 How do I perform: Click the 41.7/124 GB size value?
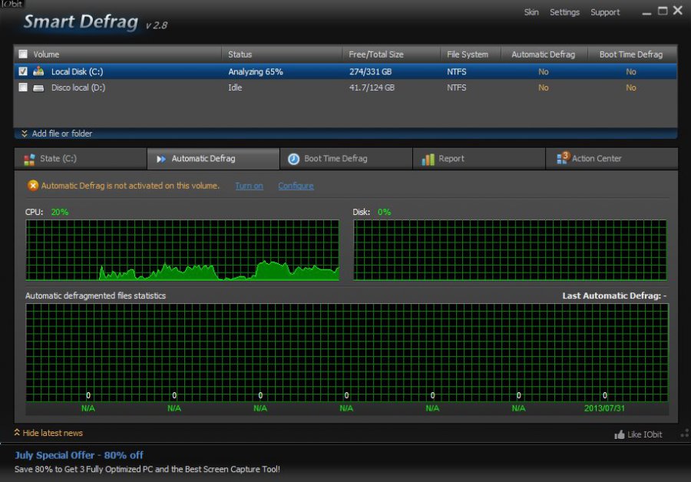pyautogui.click(x=372, y=87)
